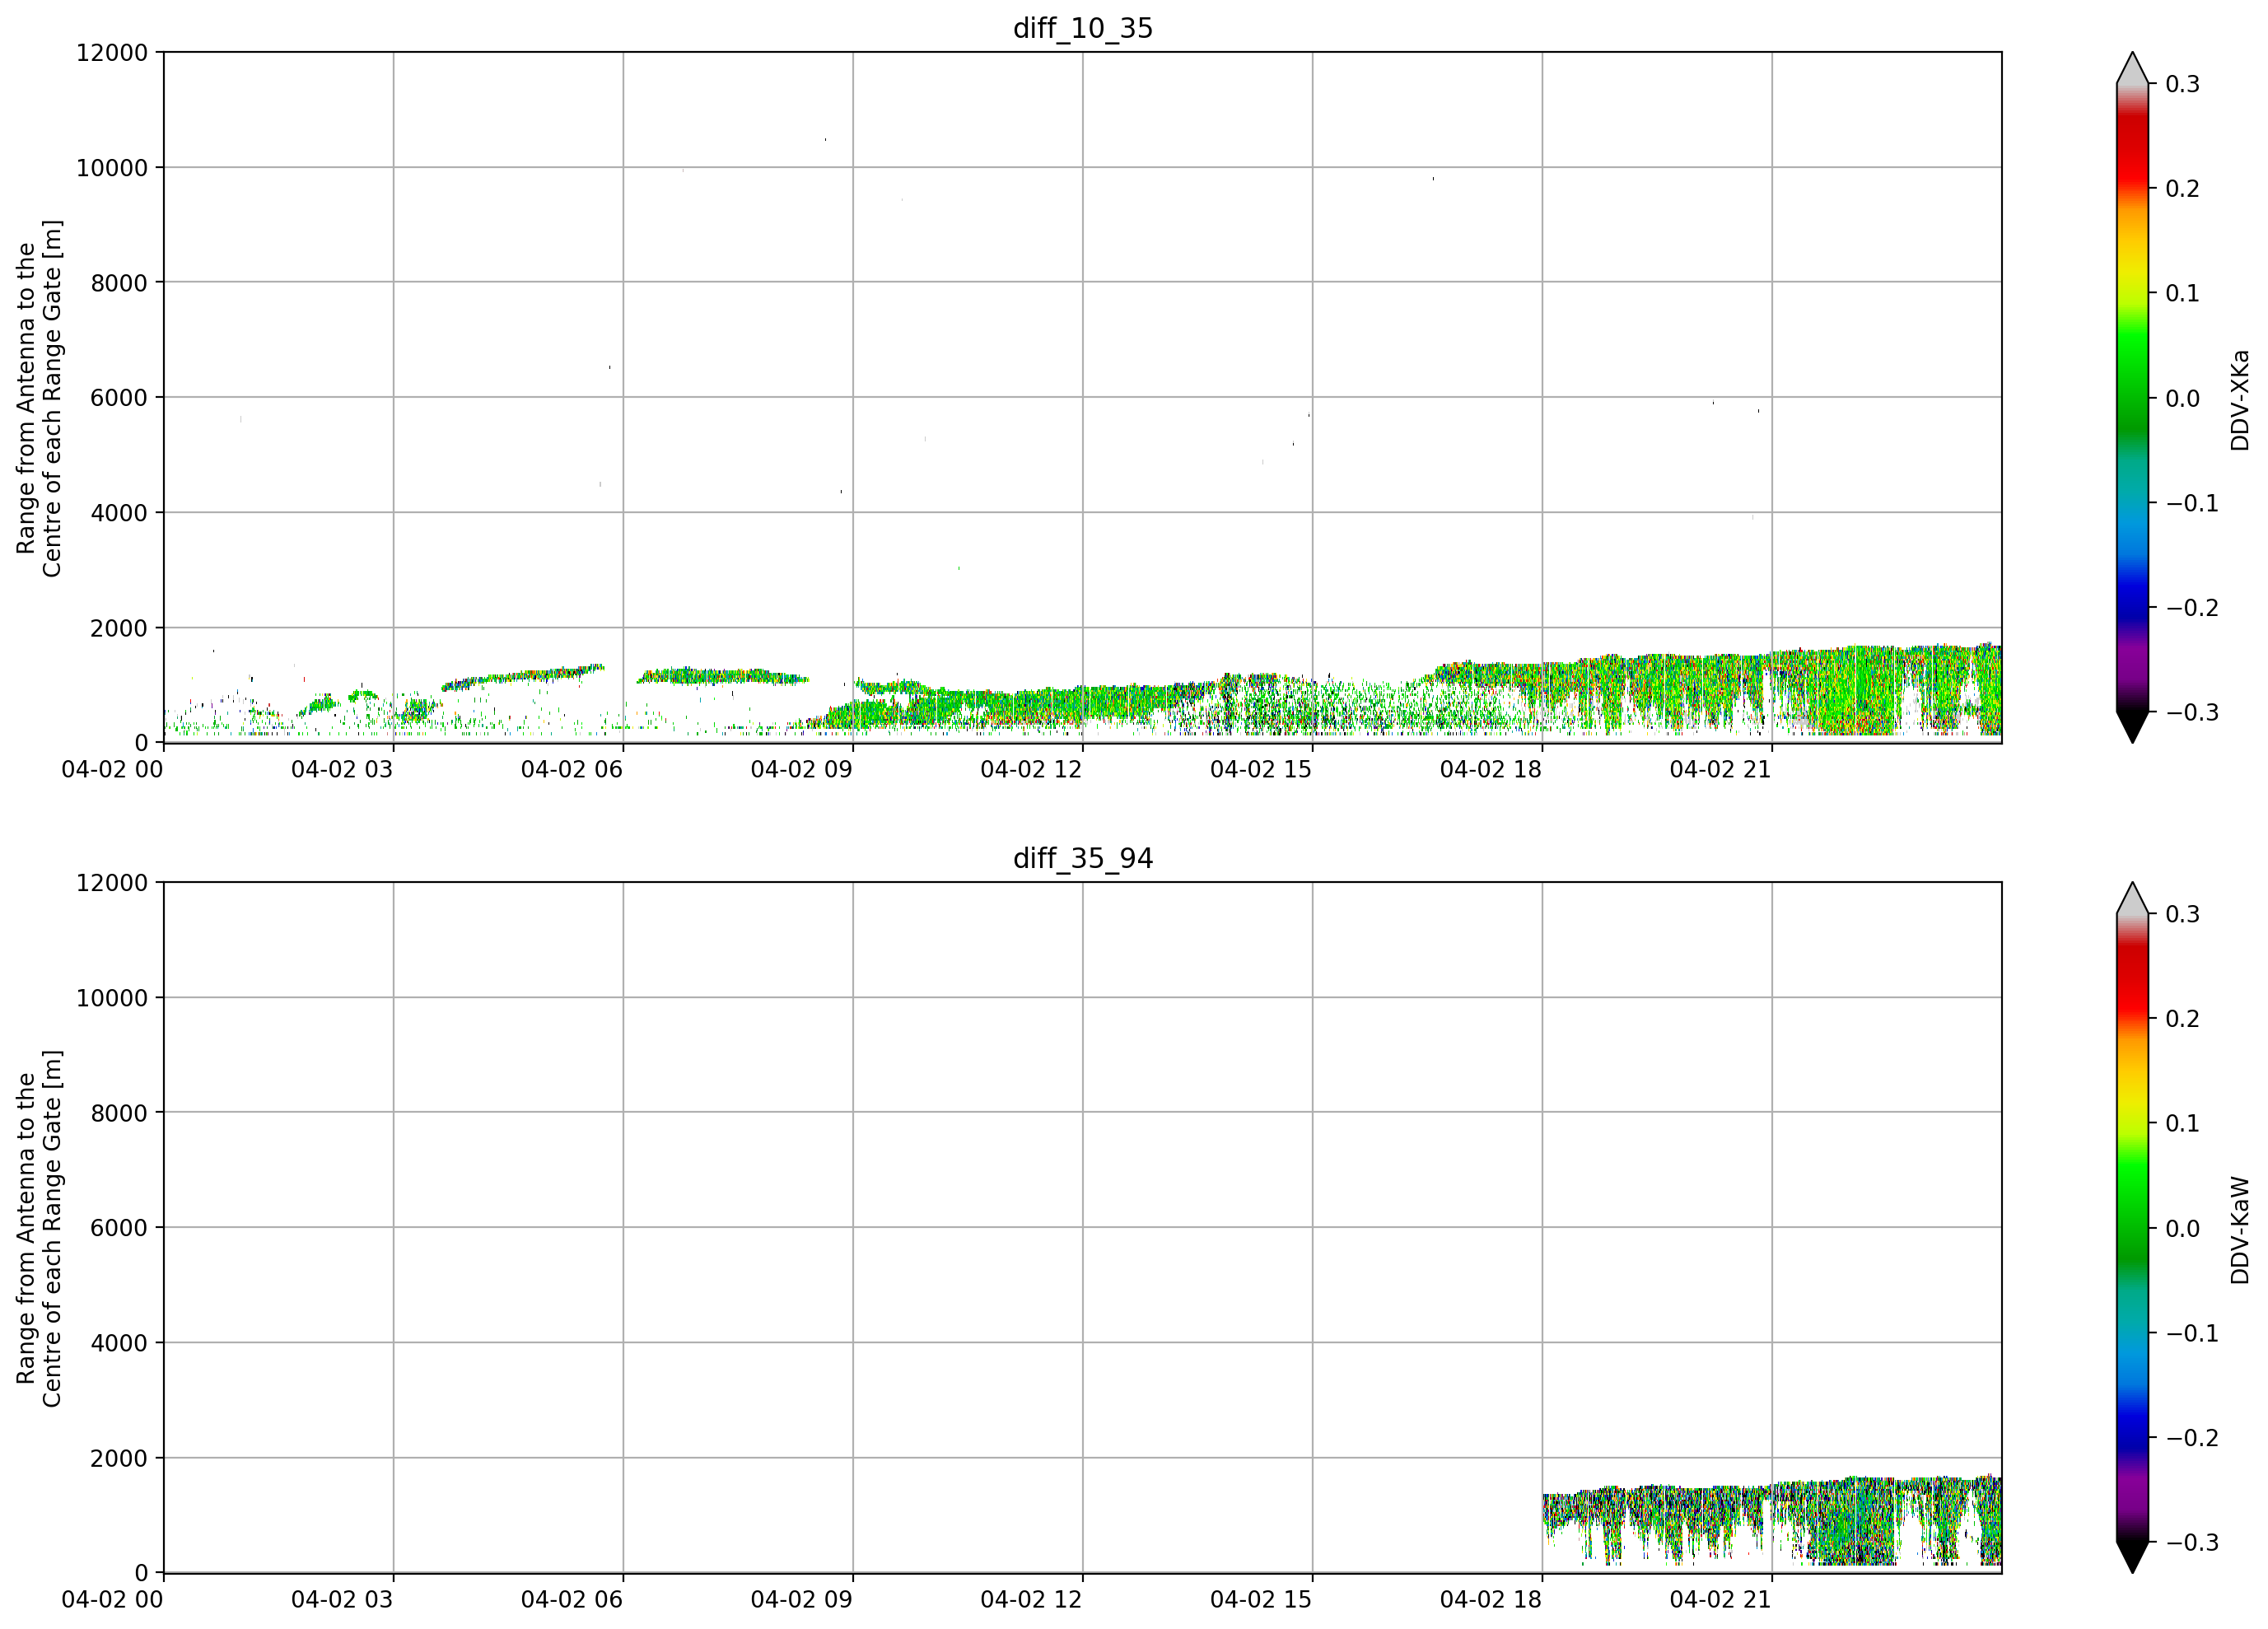Viewport: 2268px width, 1629px height.
Task: Select the 4000 tick on diff_35_94 y-axis
Action: 119,1343
